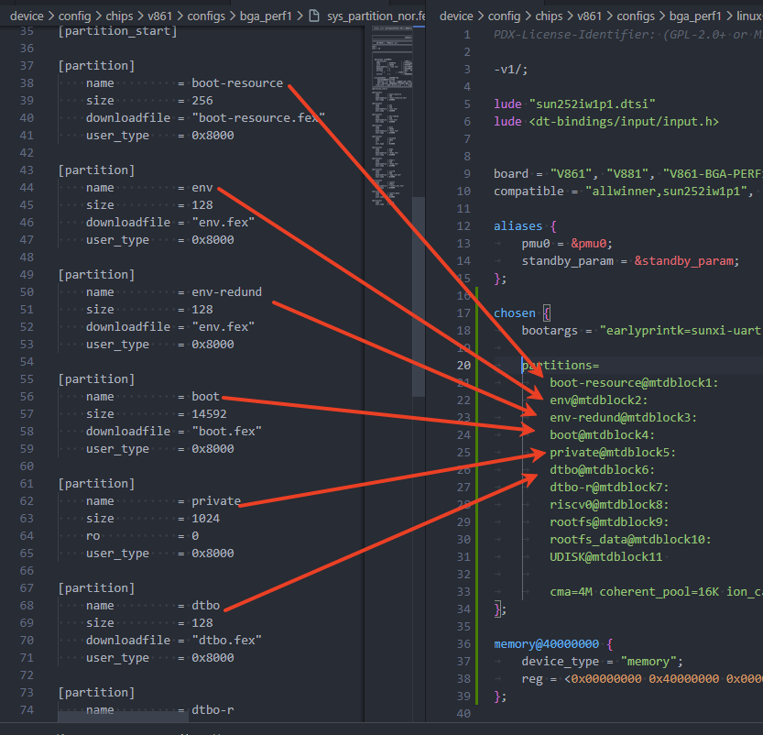Click the 'chosen' node name
This screenshot has width=763, height=735.
click(x=514, y=313)
